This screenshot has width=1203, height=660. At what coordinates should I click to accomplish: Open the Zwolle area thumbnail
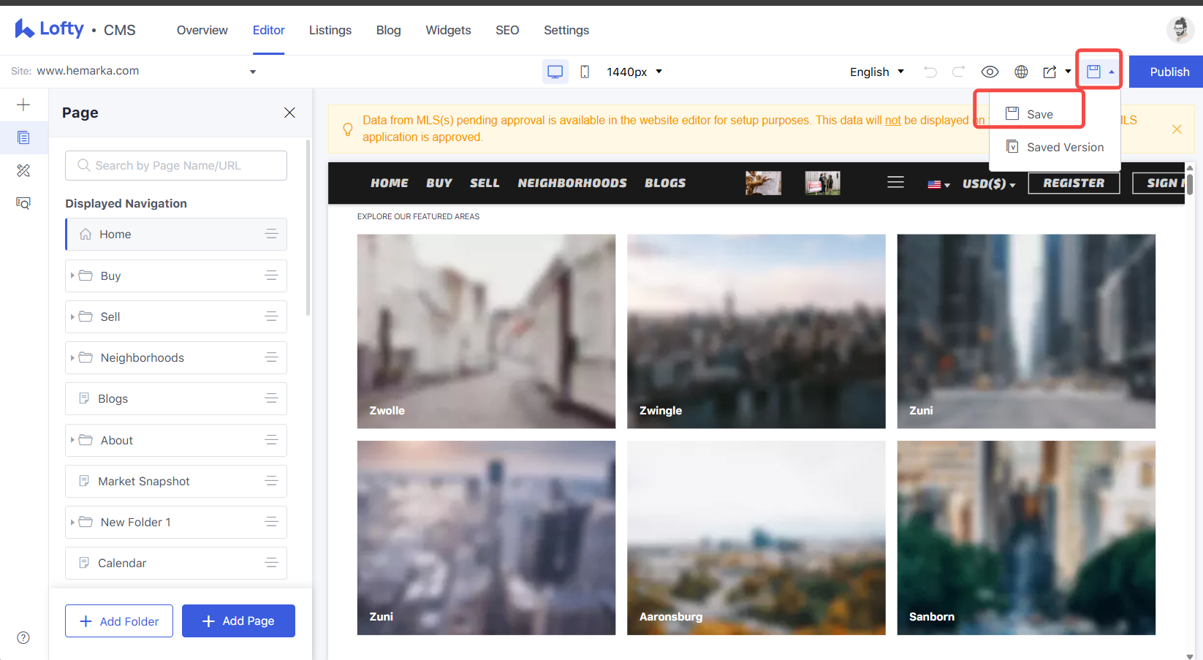click(486, 331)
